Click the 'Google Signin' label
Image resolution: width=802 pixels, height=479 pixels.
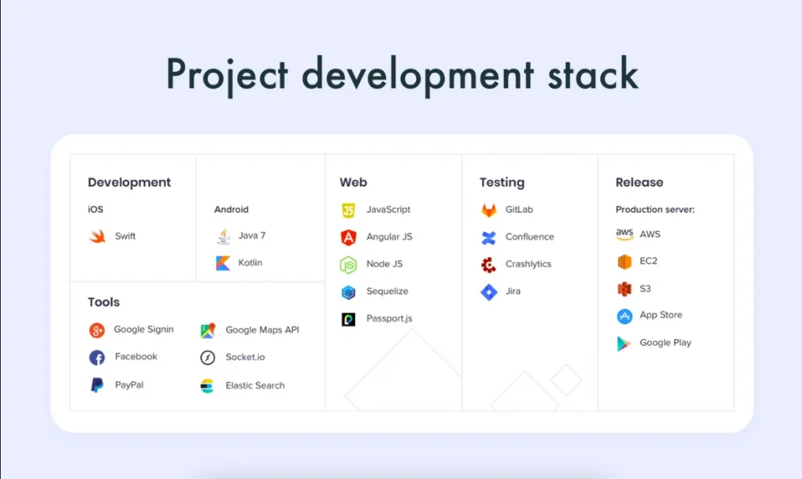(x=144, y=330)
